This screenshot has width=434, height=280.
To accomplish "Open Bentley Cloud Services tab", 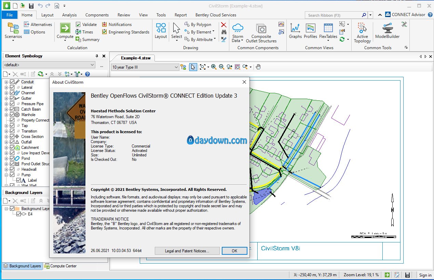I will [216, 15].
